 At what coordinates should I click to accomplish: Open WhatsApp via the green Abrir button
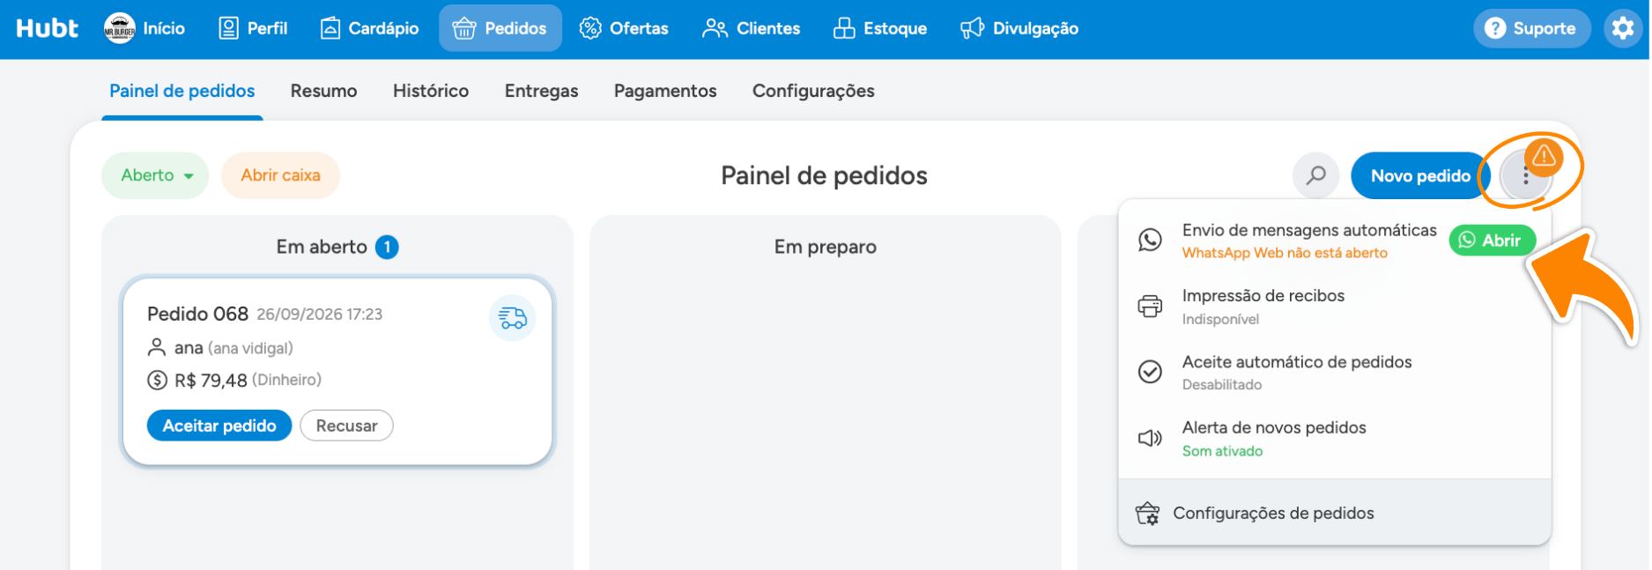[1493, 241]
